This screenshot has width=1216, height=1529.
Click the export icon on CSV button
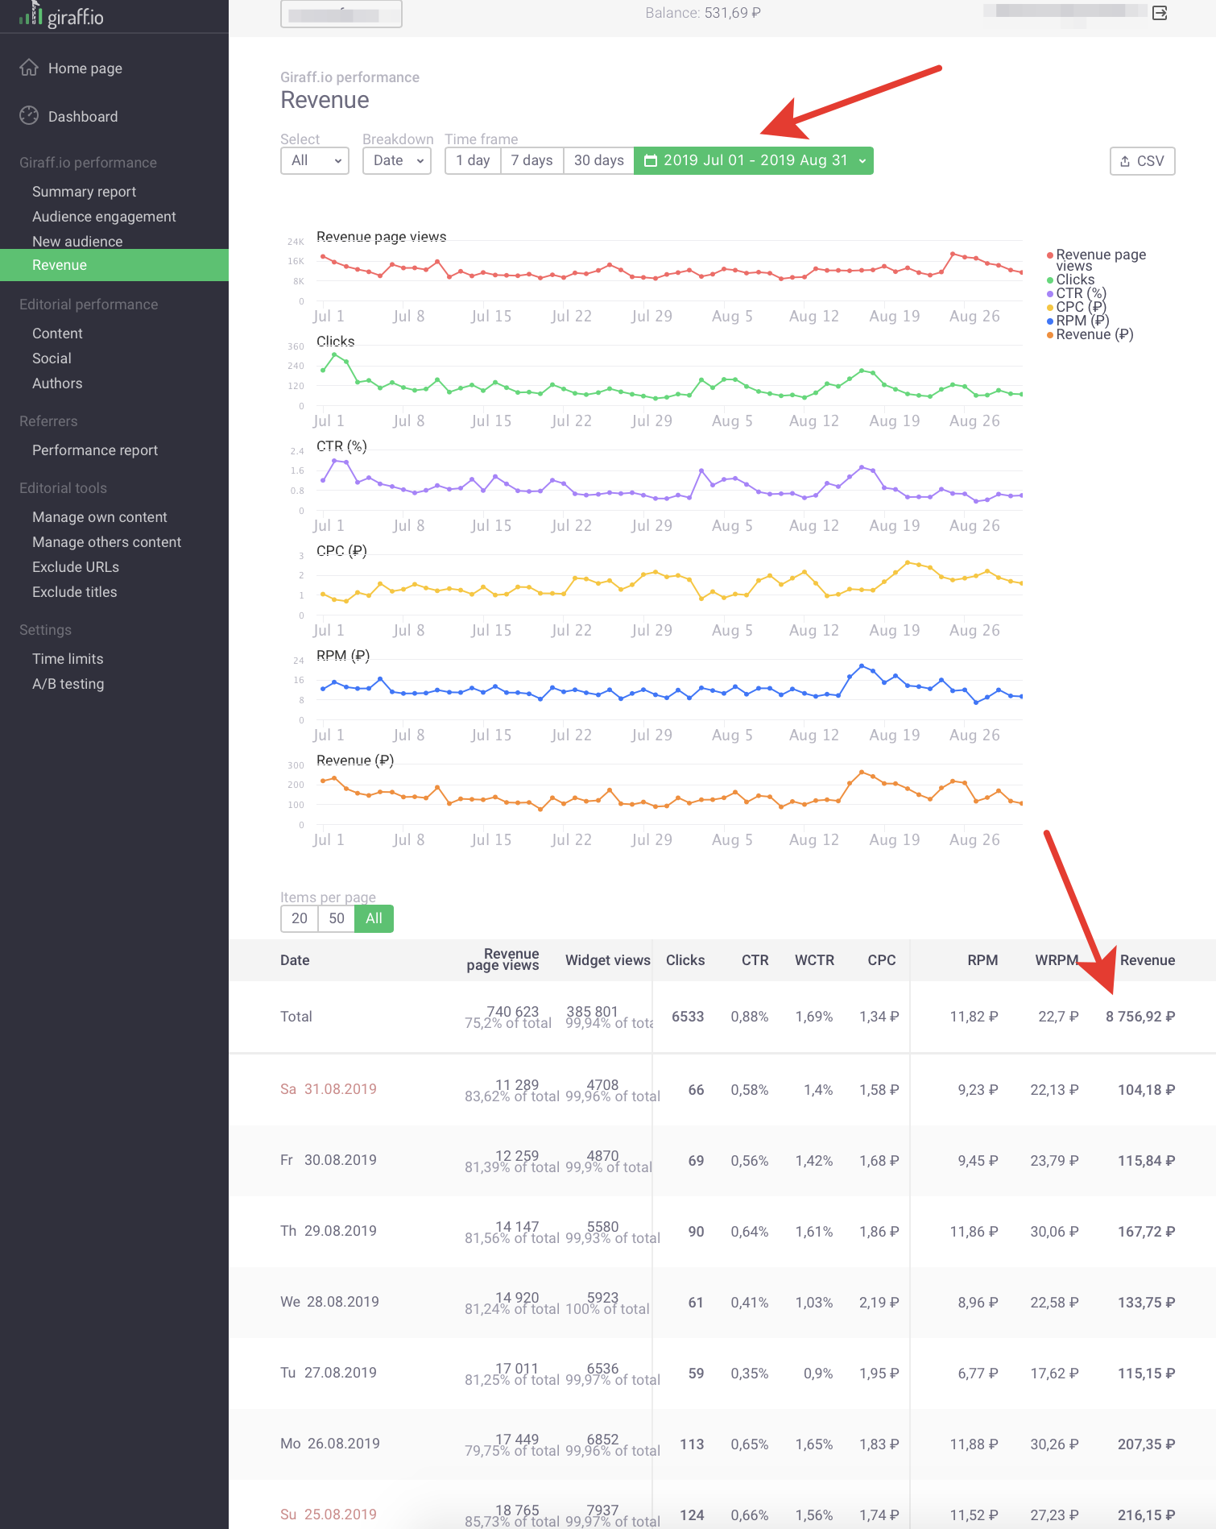tap(1125, 161)
